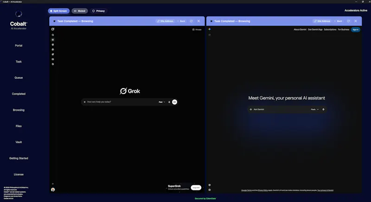Image resolution: width=371 pixels, height=202 pixels.
Task: Reload the left Grok browsing pane
Action: [x=191, y=21]
